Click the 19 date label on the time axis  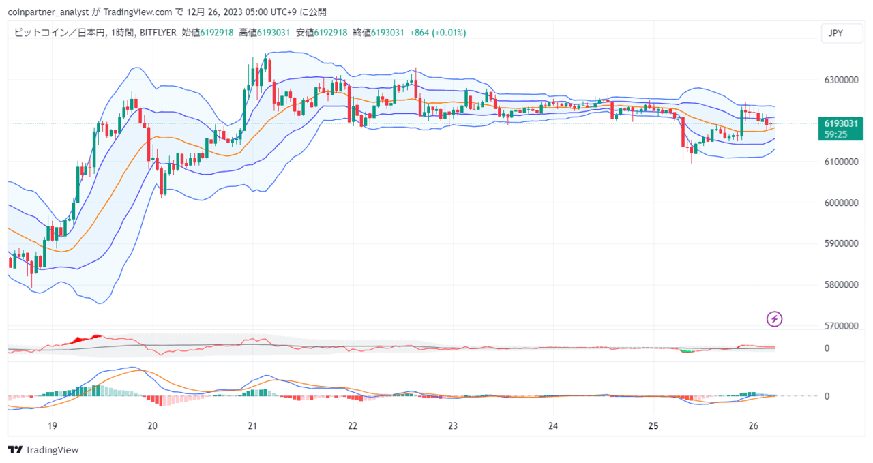(52, 425)
